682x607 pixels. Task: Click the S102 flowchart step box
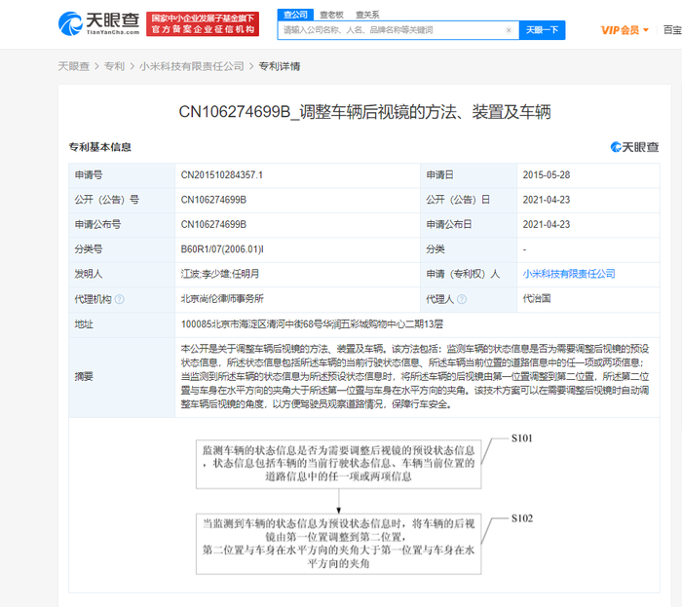coord(338,544)
